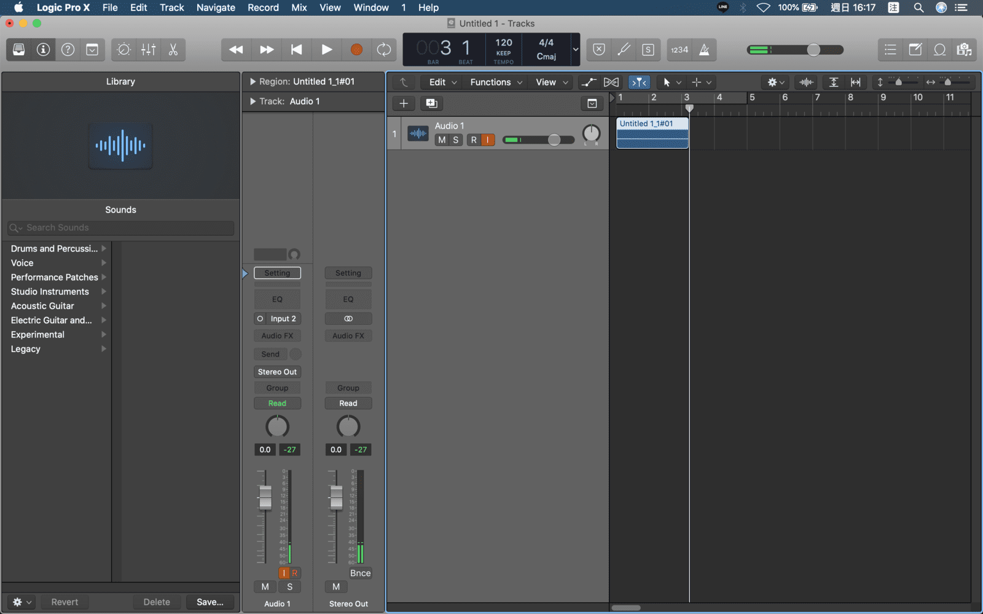Go to beginning of project
Viewport: 983px width, 614px height.
pos(297,50)
